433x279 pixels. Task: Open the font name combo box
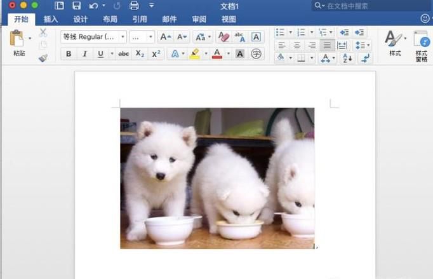[x=93, y=37]
